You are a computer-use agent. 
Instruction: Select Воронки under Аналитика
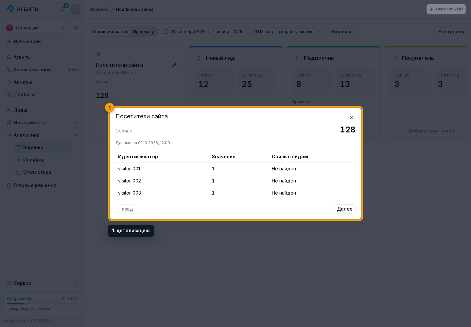click(43, 147)
